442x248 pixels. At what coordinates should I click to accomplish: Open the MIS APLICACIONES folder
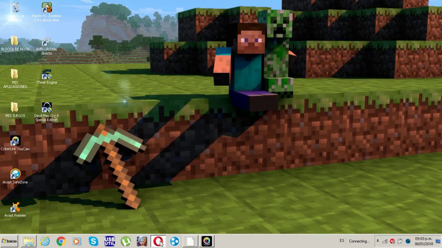[15, 79]
